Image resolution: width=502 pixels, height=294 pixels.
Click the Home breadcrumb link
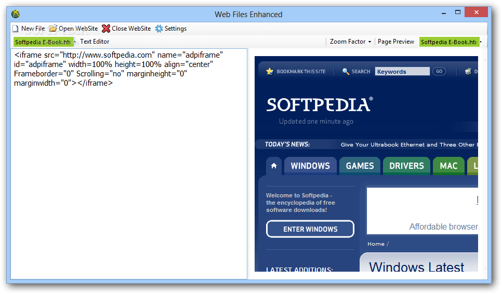click(376, 244)
